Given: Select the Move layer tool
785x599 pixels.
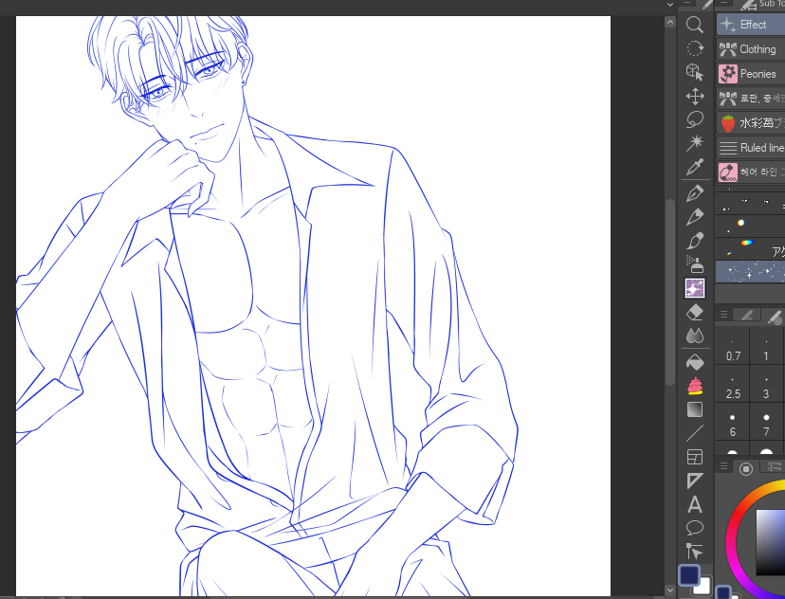Looking at the screenshot, I should [x=694, y=96].
